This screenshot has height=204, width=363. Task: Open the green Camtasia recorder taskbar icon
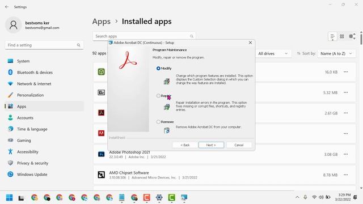tap(171, 198)
